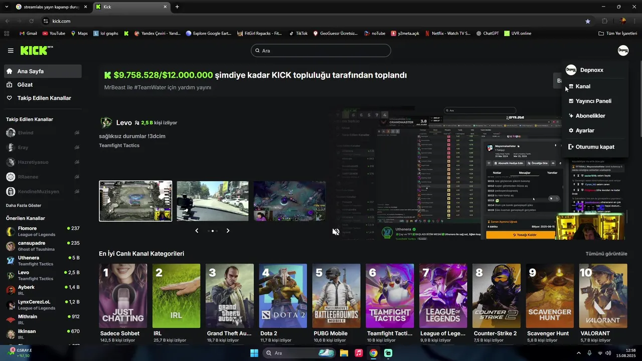Show hidden system tray icons
The height and width of the screenshot is (361, 642).
578,353
